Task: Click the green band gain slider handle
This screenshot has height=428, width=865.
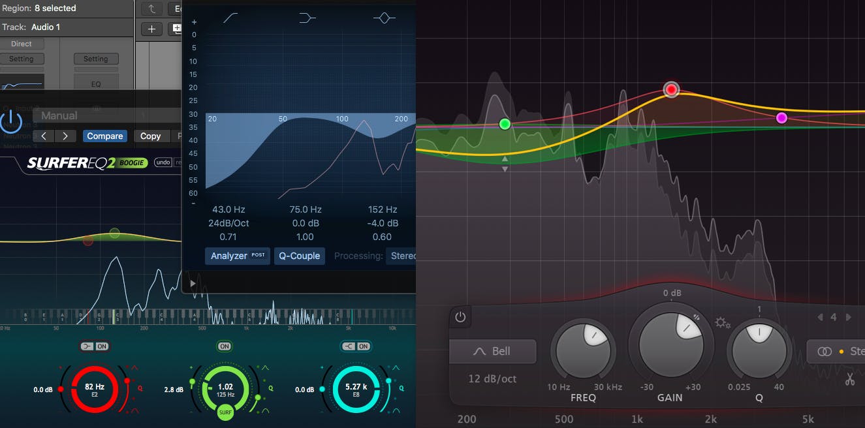Action: (192, 381)
